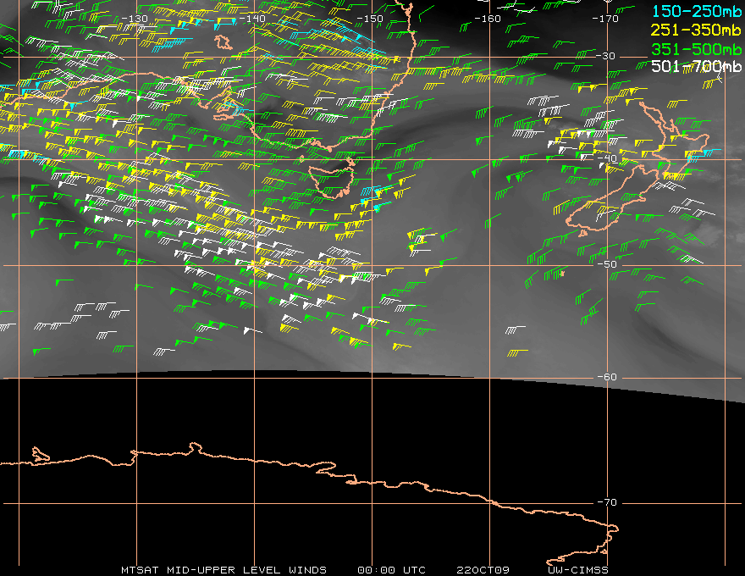Click the 22OCT09 date text

(x=483, y=570)
